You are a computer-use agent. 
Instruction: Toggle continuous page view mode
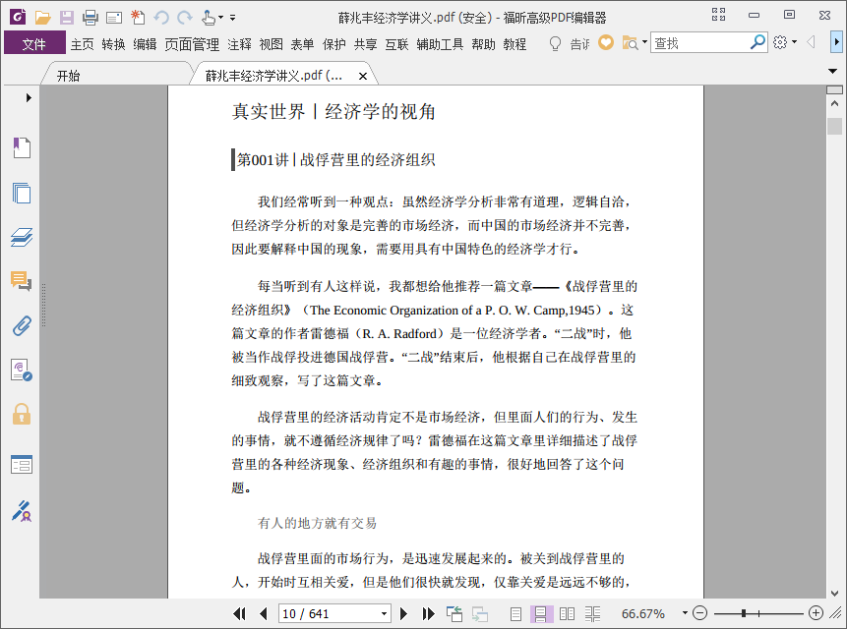pos(541,614)
